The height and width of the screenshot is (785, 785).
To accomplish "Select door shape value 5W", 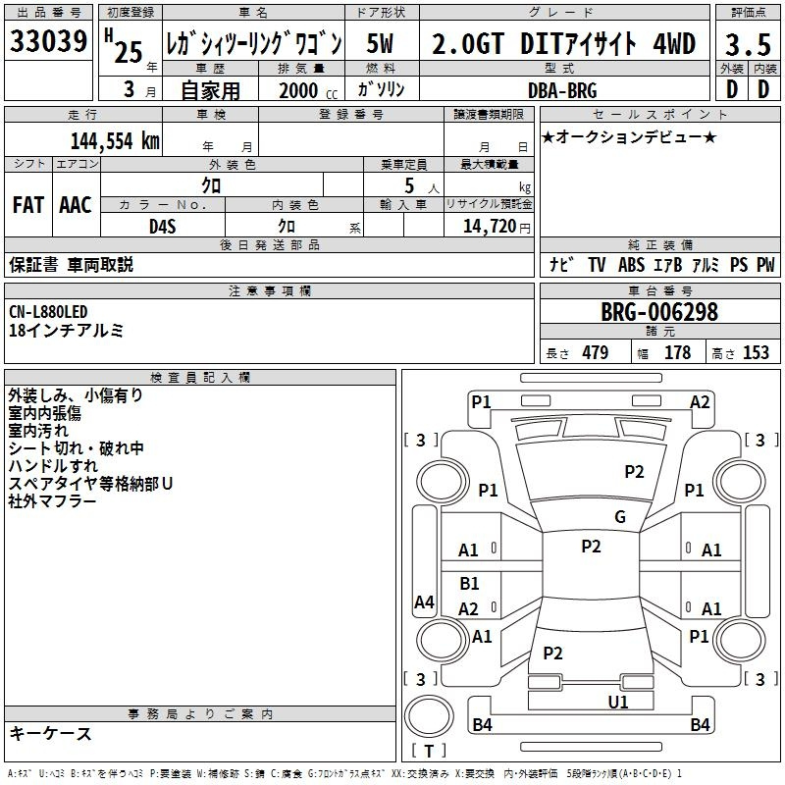I will coord(380,43).
